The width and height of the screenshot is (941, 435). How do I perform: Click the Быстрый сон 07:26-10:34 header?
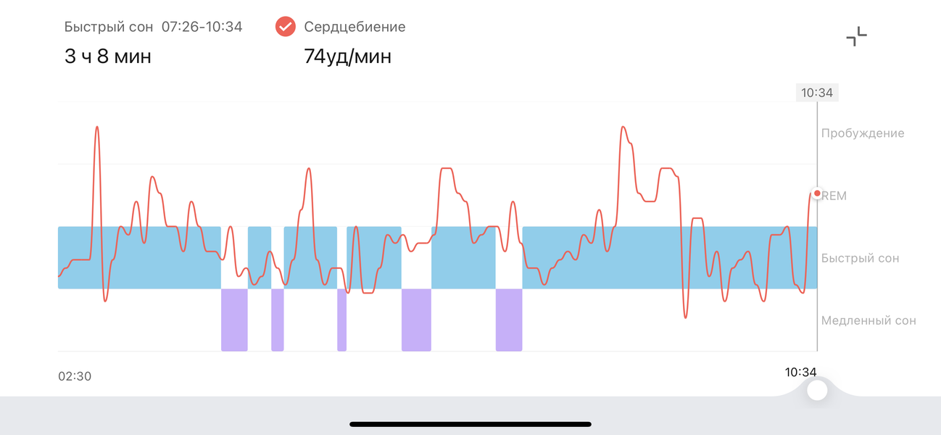153,27
